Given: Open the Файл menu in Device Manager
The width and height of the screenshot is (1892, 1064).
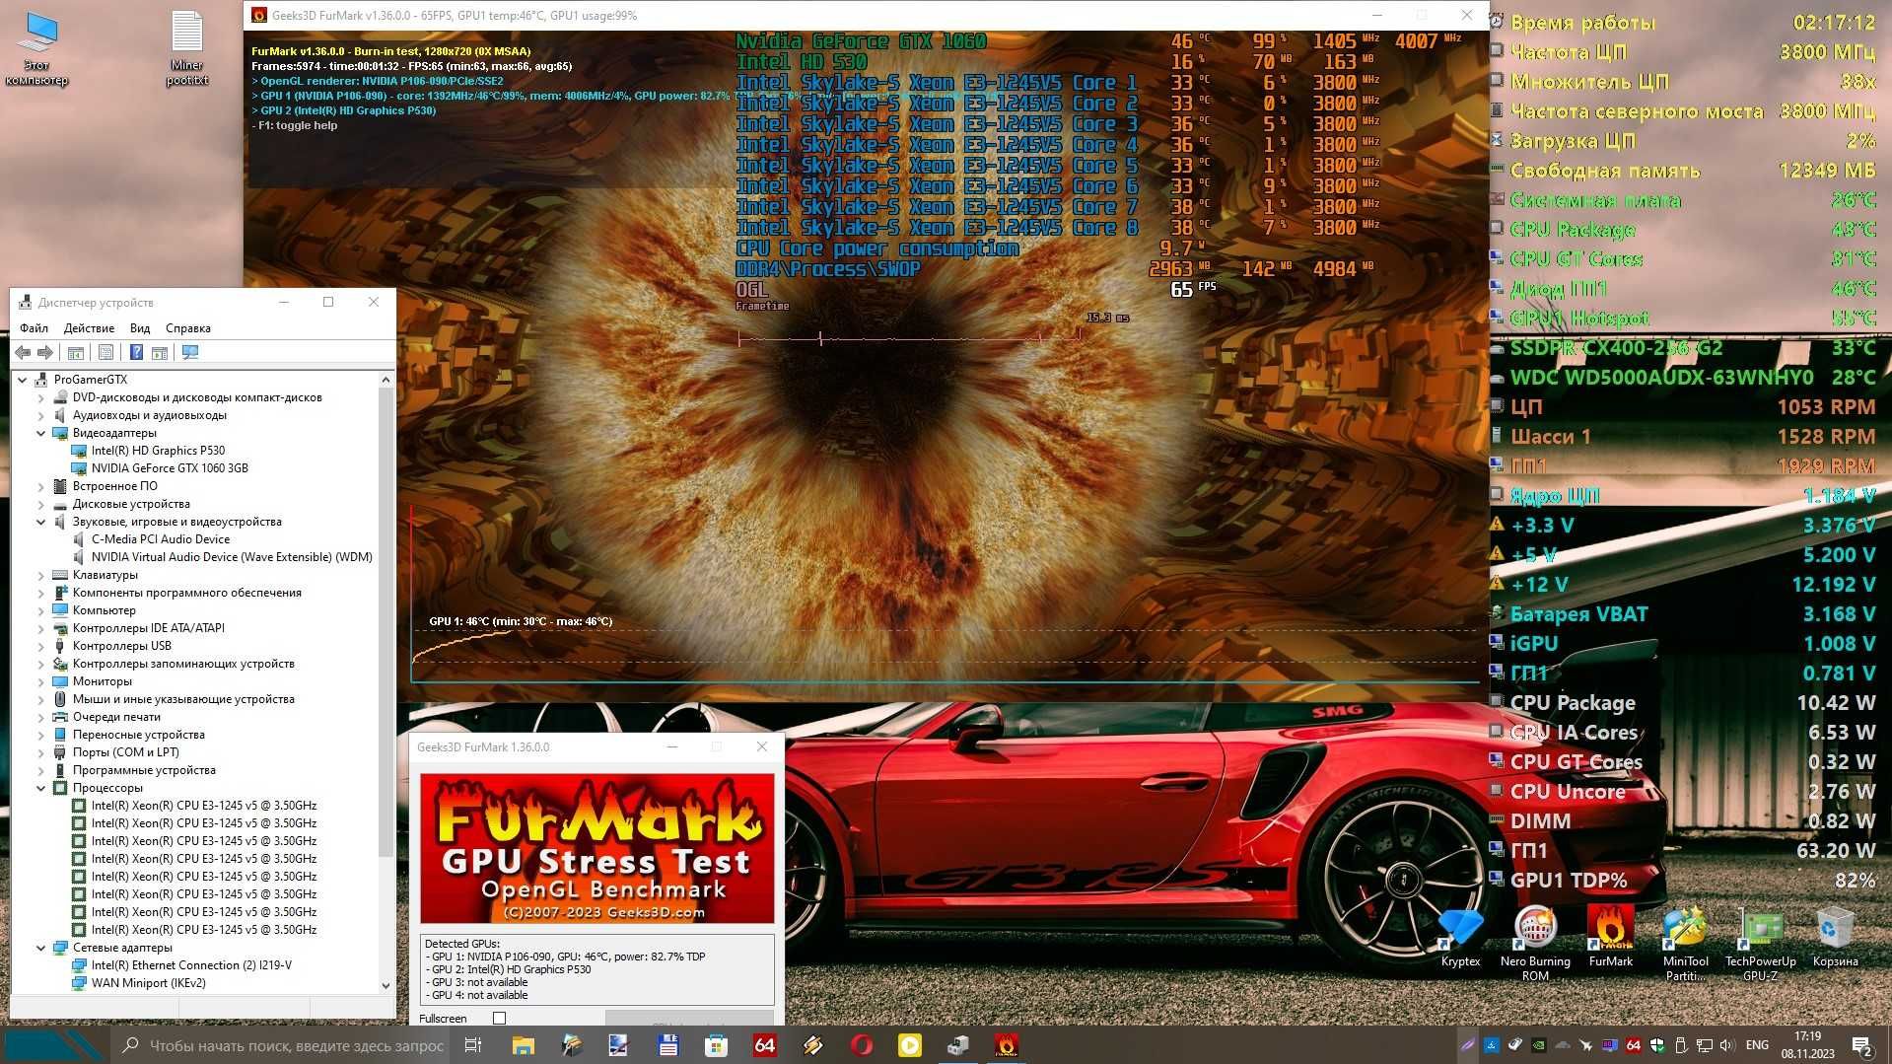Looking at the screenshot, I should click(x=34, y=328).
